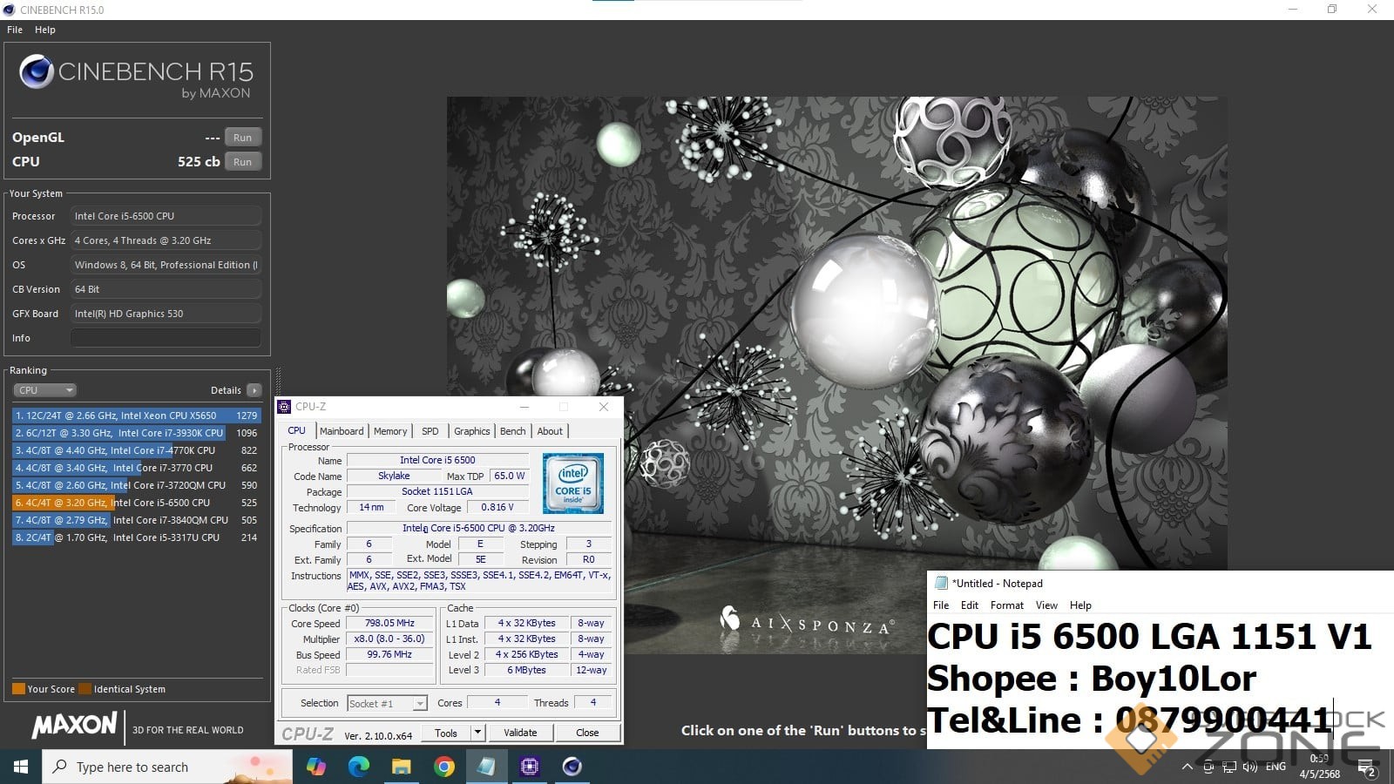1394x784 pixels.
Task: Click the Intel Core i5 logo in CPU-Z
Action: click(573, 483)
